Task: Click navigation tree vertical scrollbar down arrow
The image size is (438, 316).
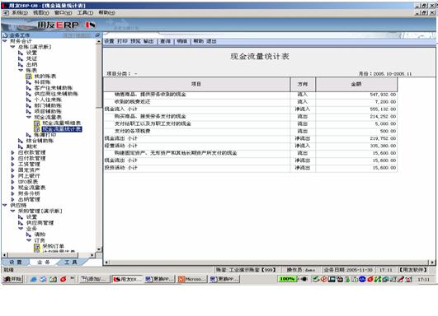Action: (99, 249)
